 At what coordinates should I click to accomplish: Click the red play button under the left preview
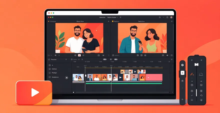point(79,55)
